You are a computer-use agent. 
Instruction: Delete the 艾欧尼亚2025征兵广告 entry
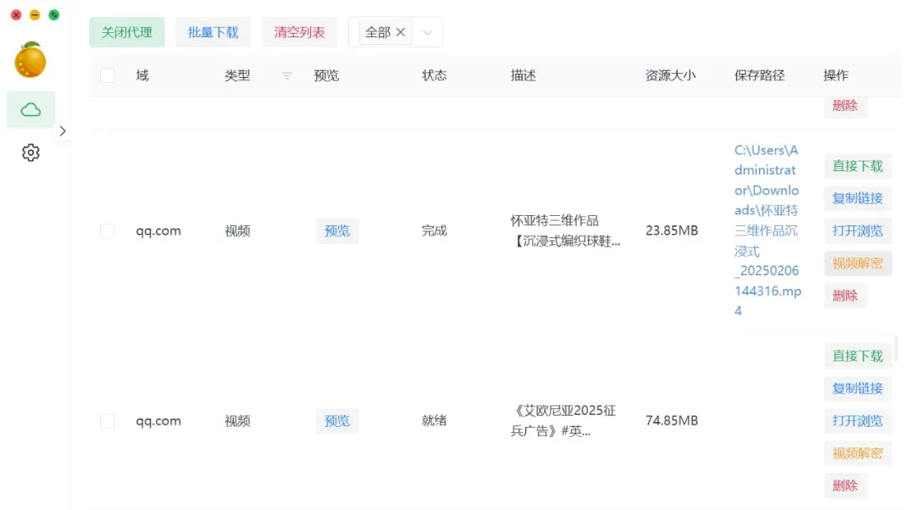[845, 485]
